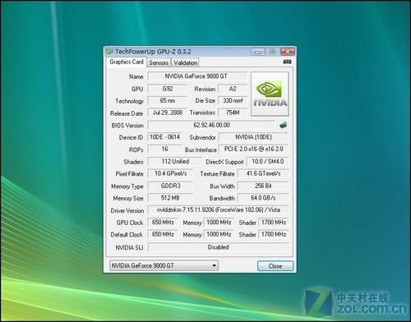Click the Driver Version field nvlddmkm 7.15.11.8206
The width and height of the screenshot is (411, 322).
[218, 210]
